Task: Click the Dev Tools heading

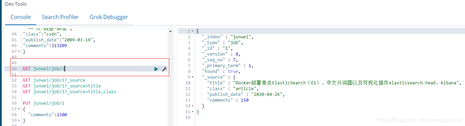Action: [x=16, y=4]
